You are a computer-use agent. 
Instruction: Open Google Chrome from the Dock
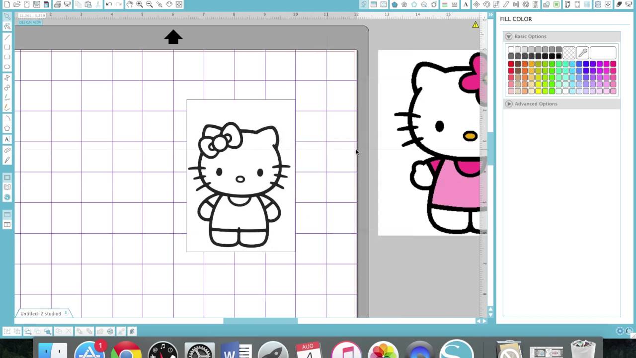126,350
